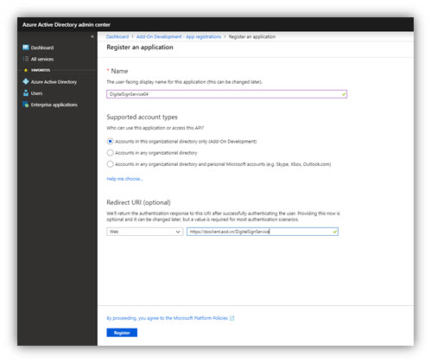Click the Favorites star icon
The height and width of the screenshot is (363, 431).
[26, 70]
